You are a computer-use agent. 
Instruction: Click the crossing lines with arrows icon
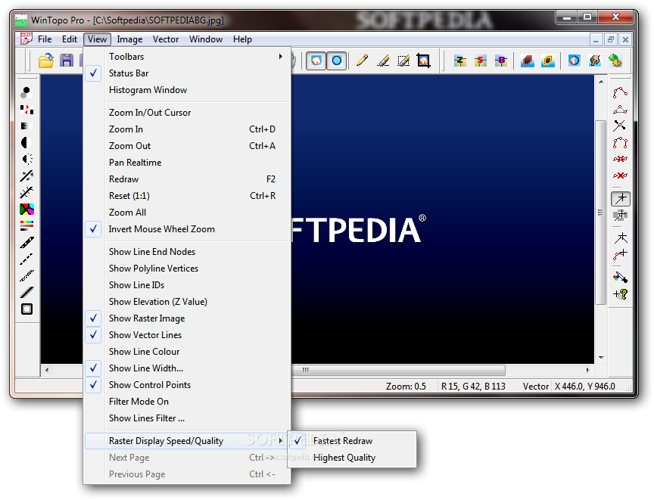click(620, 126)
